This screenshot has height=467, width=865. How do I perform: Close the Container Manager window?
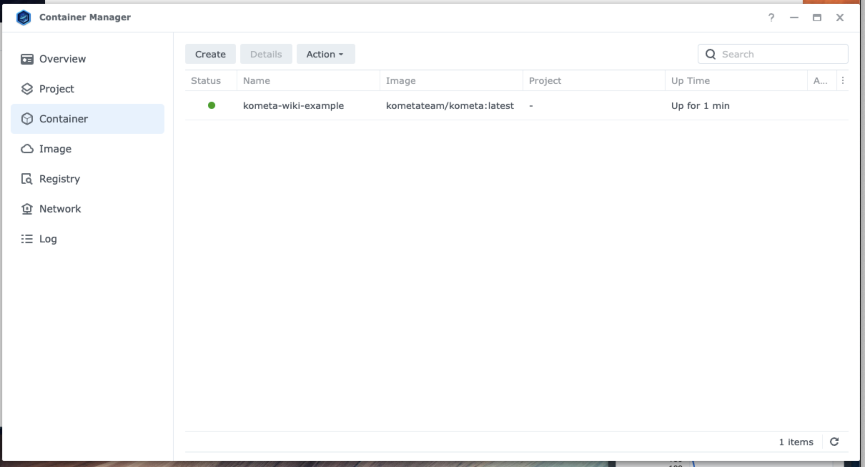[x=840, y=17]
